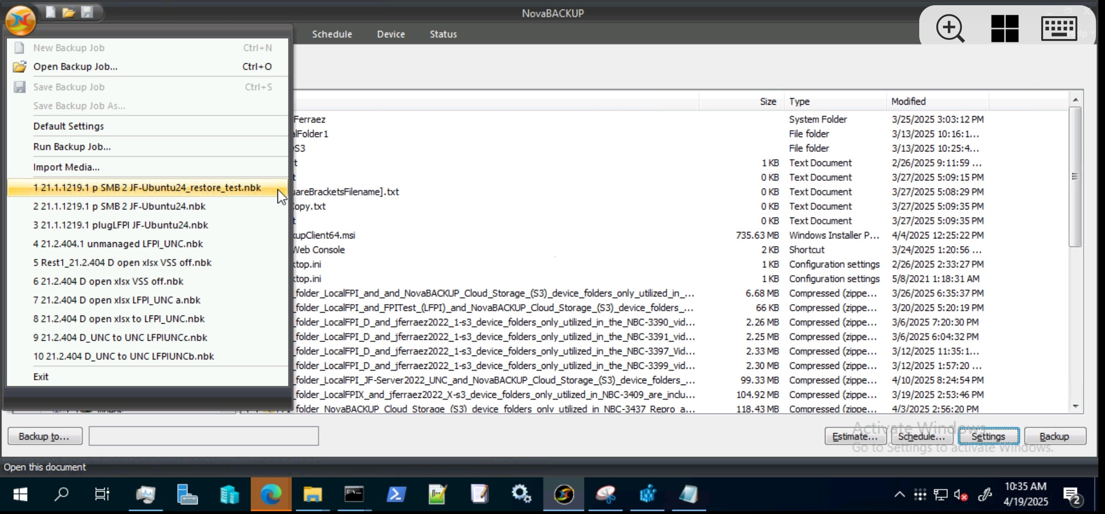Open recent job 8 open xlsx to LFPI_UNC.nbk
This screenshot has height=514, width=1105.
coord(148,318)
